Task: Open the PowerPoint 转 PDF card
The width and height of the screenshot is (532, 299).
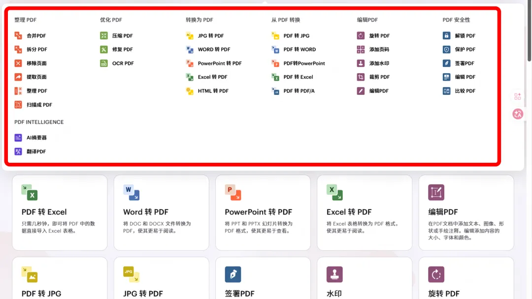Action: pyautogui.click(x=263, y=212)
